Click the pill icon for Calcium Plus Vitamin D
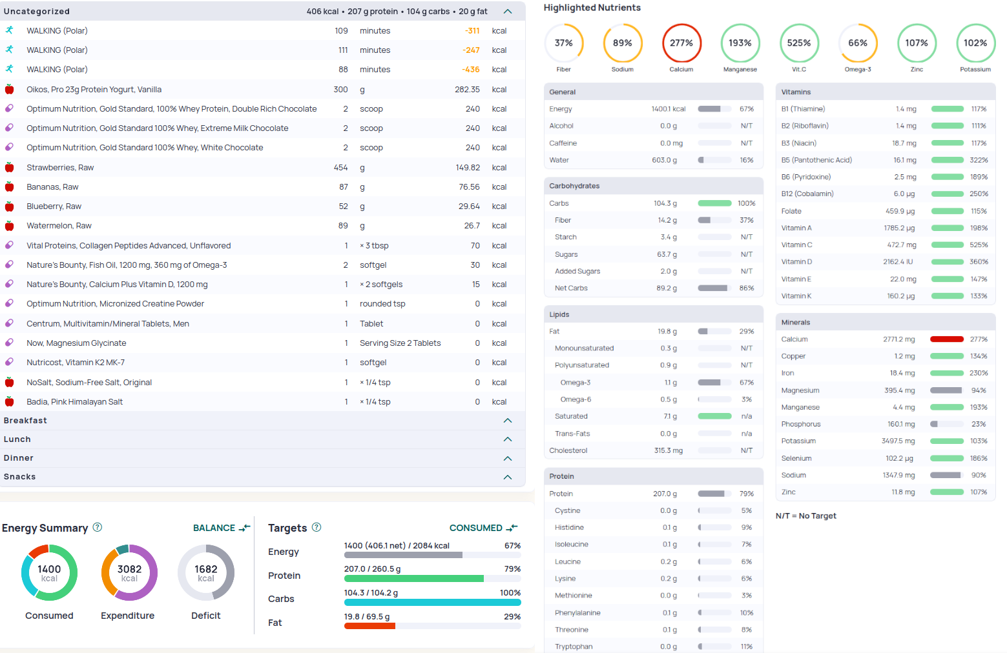 [9, 284]
